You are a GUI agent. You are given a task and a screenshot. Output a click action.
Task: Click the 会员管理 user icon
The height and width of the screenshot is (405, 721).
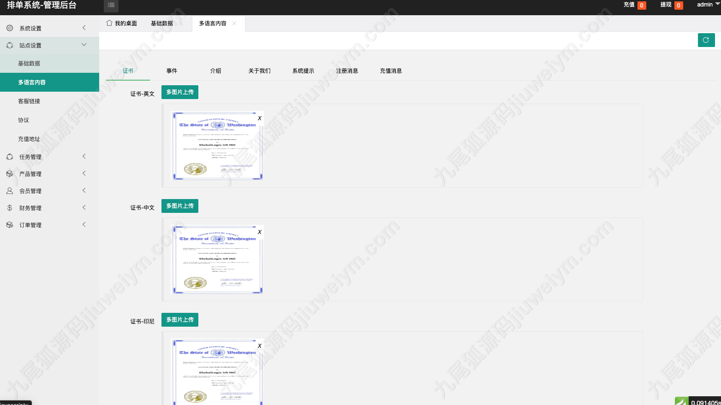tap(10, 191)
